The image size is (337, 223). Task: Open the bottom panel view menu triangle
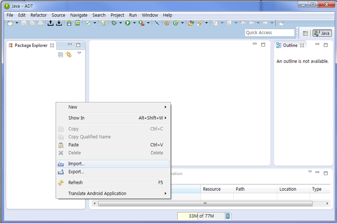(310, 172)
